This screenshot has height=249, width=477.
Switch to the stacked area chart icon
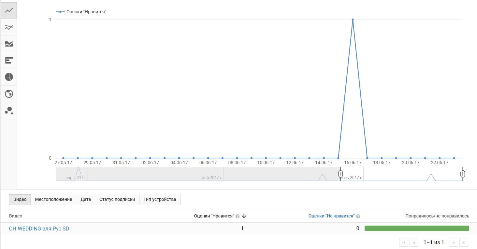click(9, 44)
